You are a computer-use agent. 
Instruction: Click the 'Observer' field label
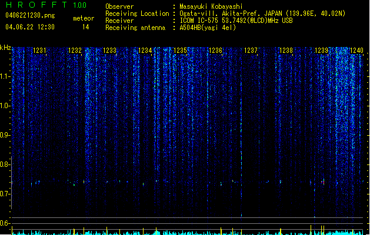[x=119, y=6]
